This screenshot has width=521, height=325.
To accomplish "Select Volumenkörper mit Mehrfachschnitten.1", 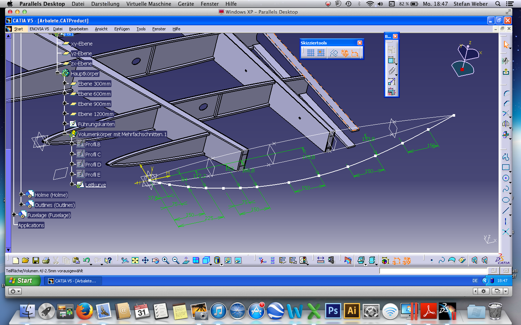I will tap(122, 134).
